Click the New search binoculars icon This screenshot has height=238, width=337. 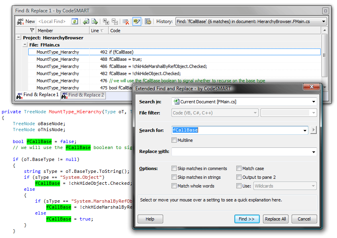(20, 21)
